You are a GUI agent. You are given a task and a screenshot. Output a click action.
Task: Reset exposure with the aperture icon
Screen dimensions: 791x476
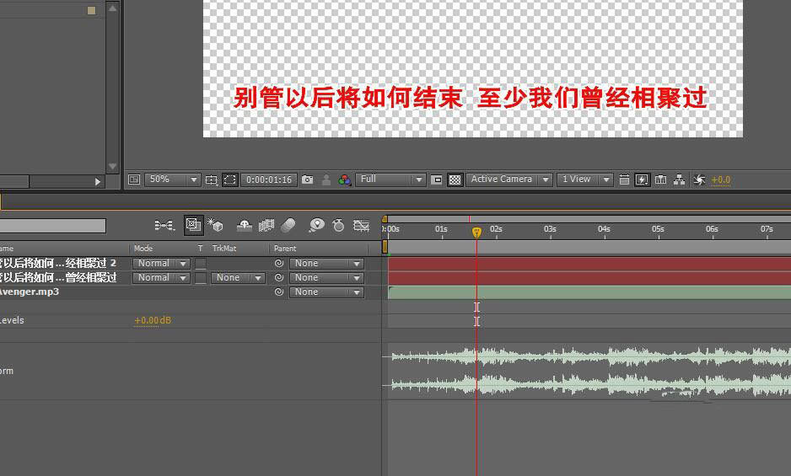pyautogui.click(x=699, y=179)
